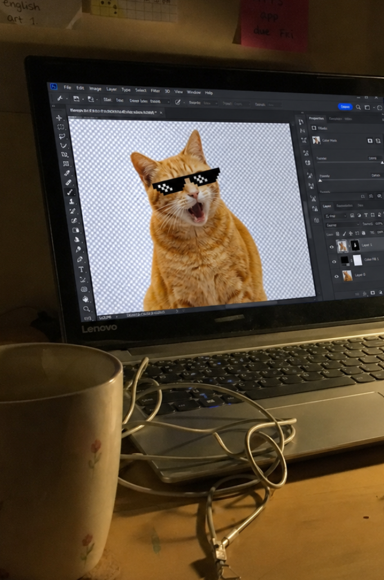Image resolution: width=384 pixels, height=580 pixels.
Task: Switch to the Layers tab
Action: [x=327, y=206]
